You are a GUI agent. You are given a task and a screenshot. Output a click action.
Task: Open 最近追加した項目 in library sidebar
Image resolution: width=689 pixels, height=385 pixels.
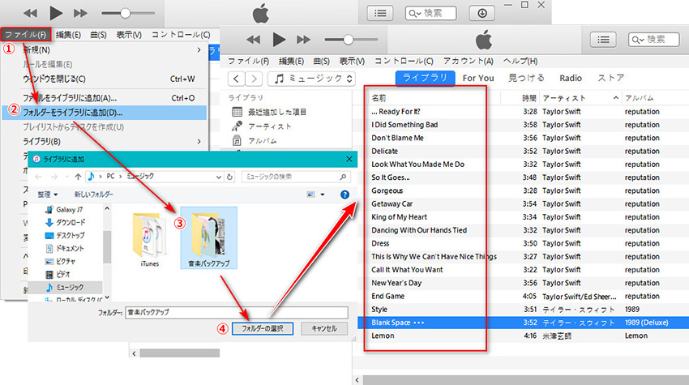[276, 112]
